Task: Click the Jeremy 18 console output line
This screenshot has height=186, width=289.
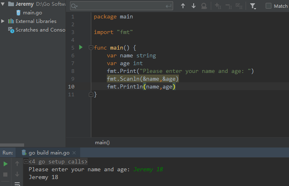Action: pyautogui.click(x=43, y=177)
